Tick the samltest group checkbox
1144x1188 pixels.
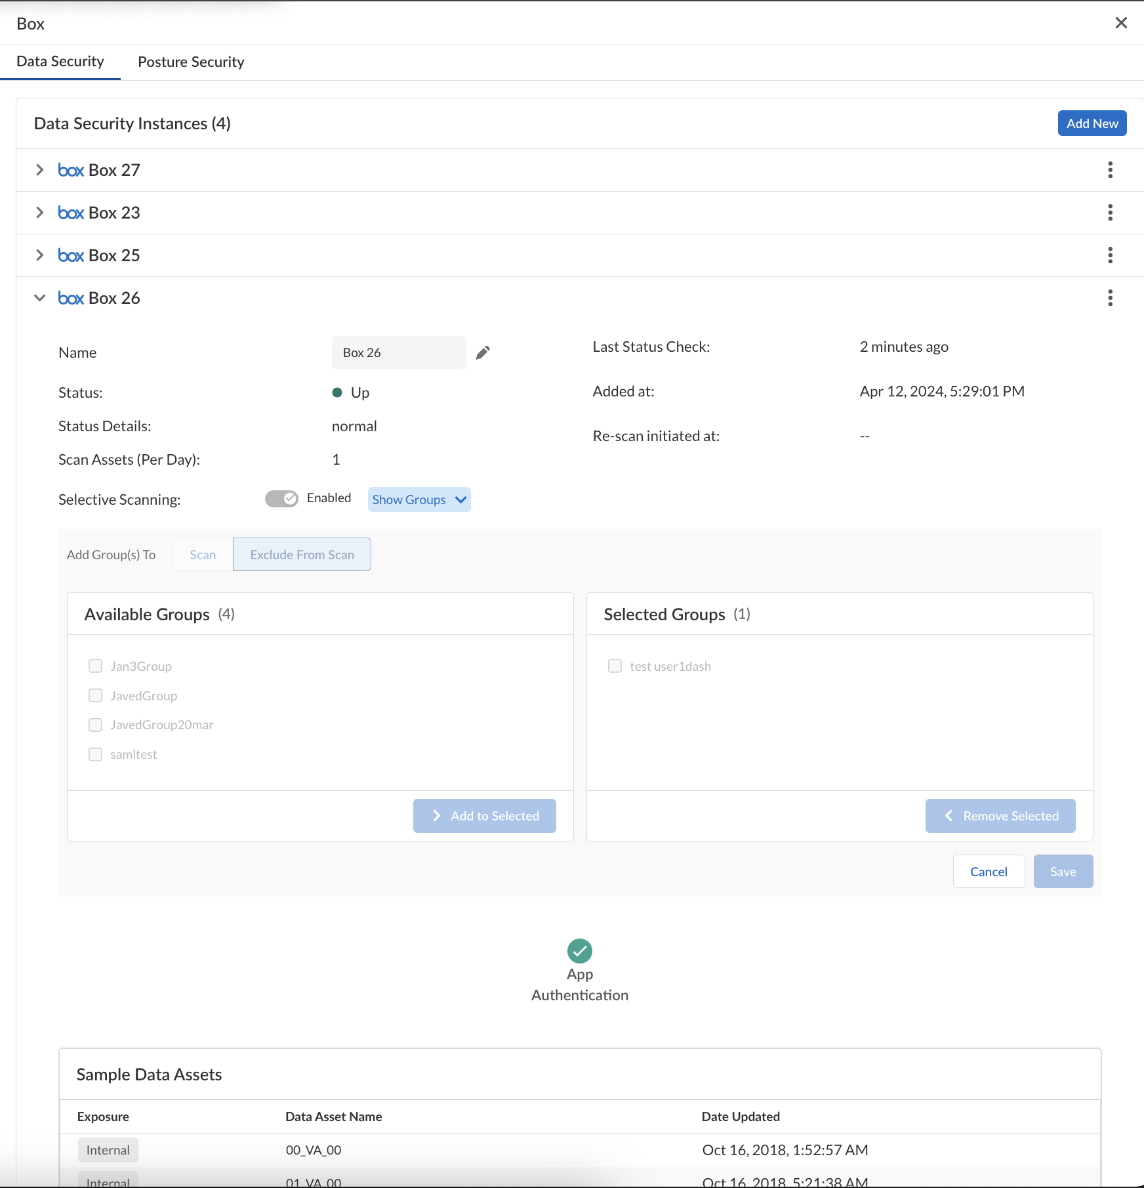point(96,754)
